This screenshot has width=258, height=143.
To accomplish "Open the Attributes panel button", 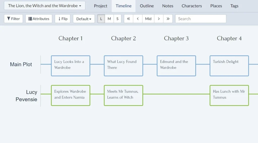I will click(x=39, y=19).
